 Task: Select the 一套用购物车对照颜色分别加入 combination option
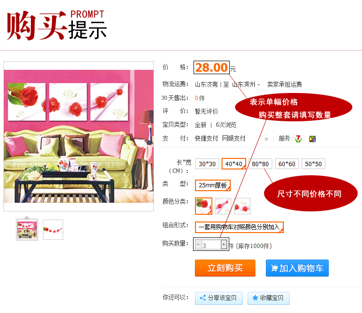[x=239, y=227]
